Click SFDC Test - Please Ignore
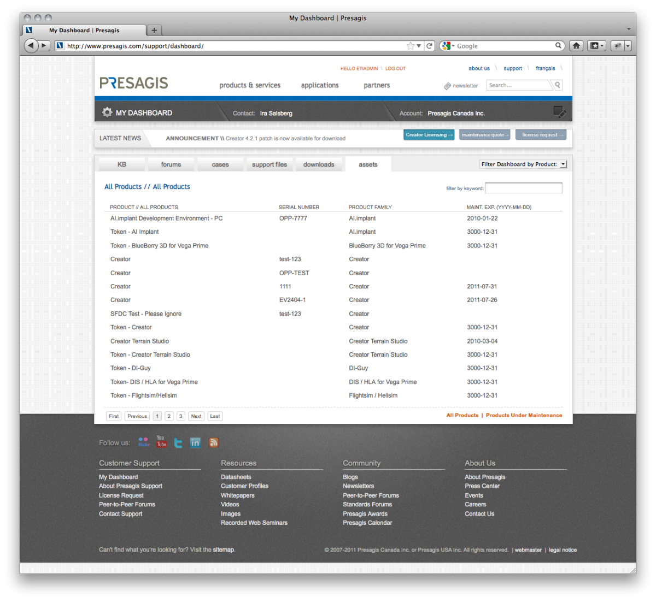The height and width of the screenshot is (597, 656). point(146,314)
